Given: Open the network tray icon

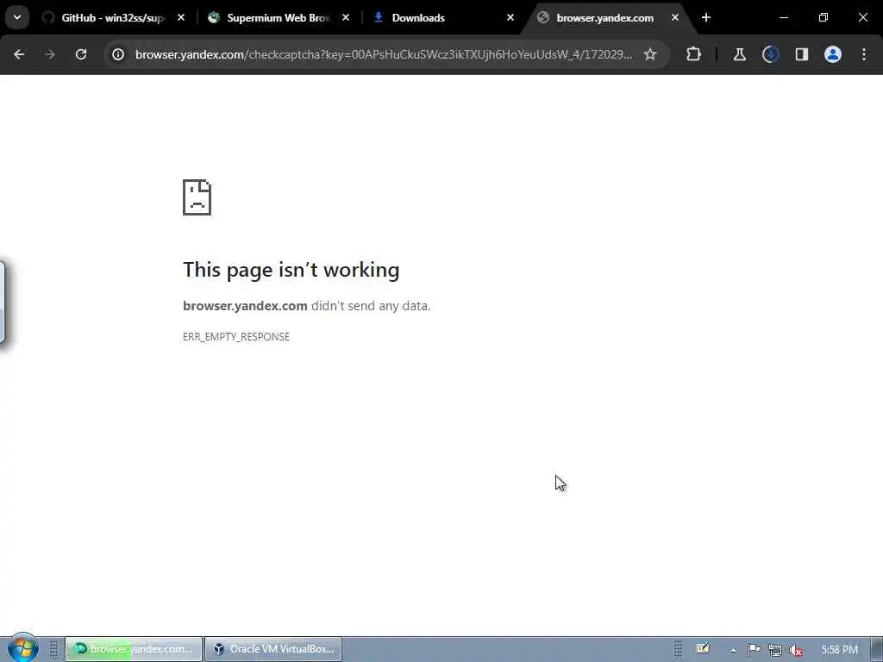Looking at the screenshot, I should 775,650.
